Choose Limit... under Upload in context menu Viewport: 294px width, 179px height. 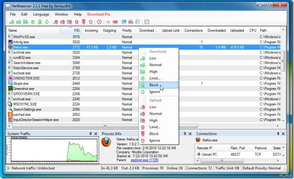coord(159,127)
